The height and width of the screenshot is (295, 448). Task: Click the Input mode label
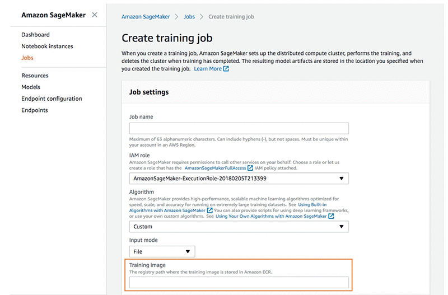coord(143,240)
